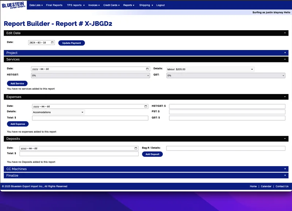Open the TPS reports menu

pos(76,5)
